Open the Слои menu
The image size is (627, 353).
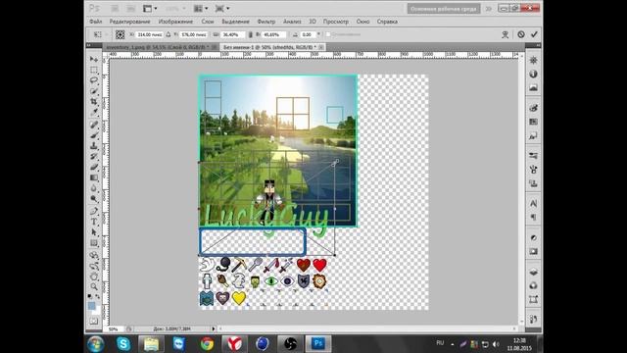coord(208,22)
